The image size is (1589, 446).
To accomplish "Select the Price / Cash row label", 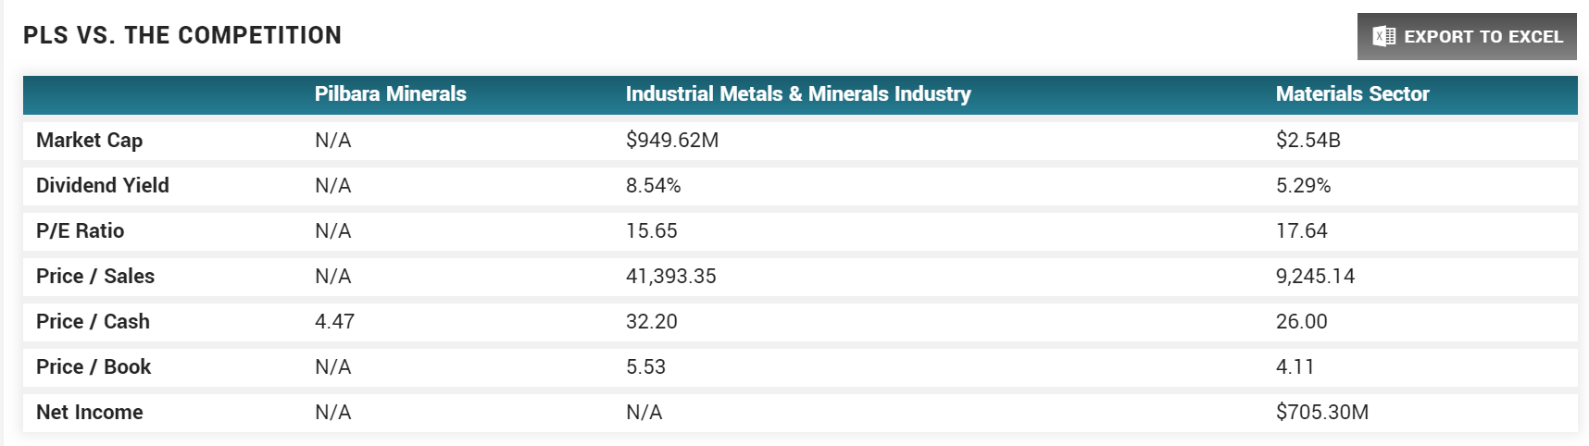I will (93, 322).
